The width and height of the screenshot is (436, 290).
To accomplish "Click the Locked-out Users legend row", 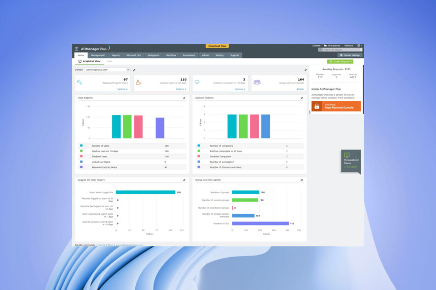I will pyautogui.click(x=132, y=162).
